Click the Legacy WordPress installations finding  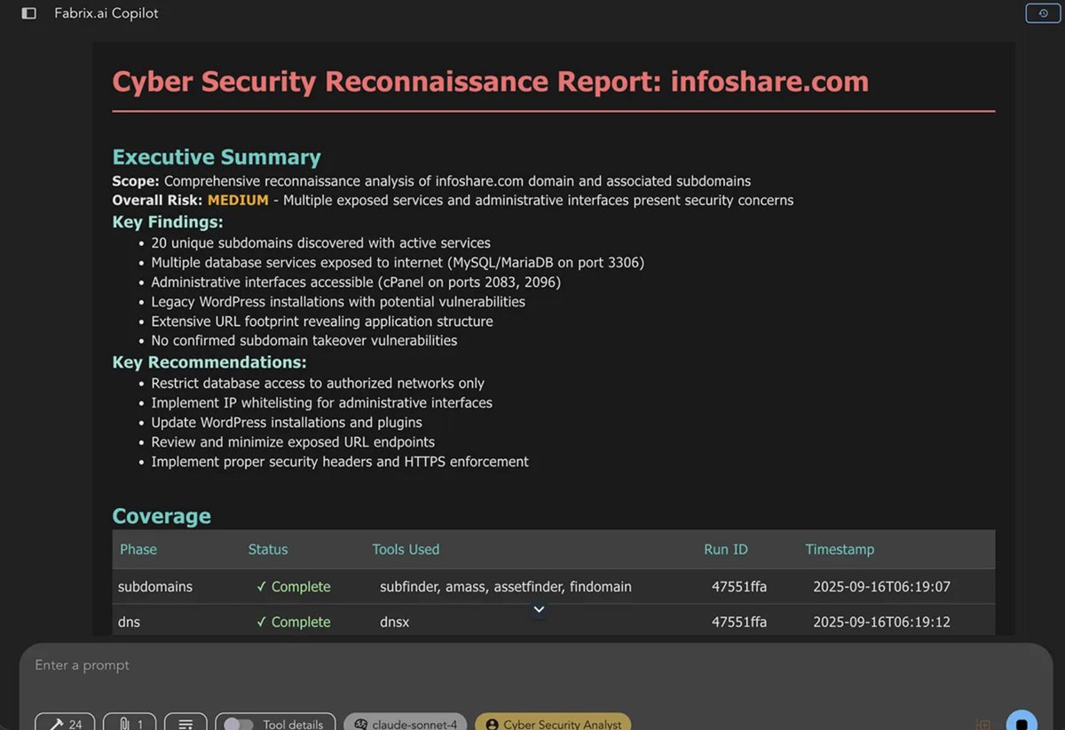pos(338,302)
